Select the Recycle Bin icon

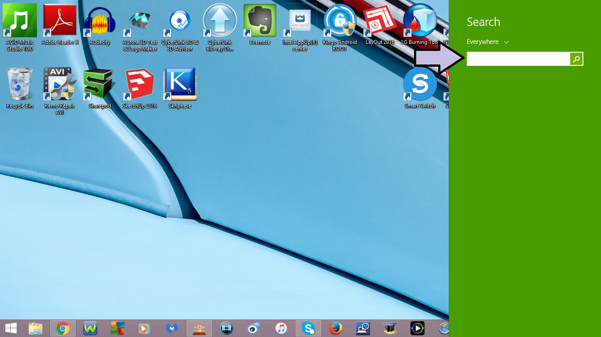(x=20, y=88)
